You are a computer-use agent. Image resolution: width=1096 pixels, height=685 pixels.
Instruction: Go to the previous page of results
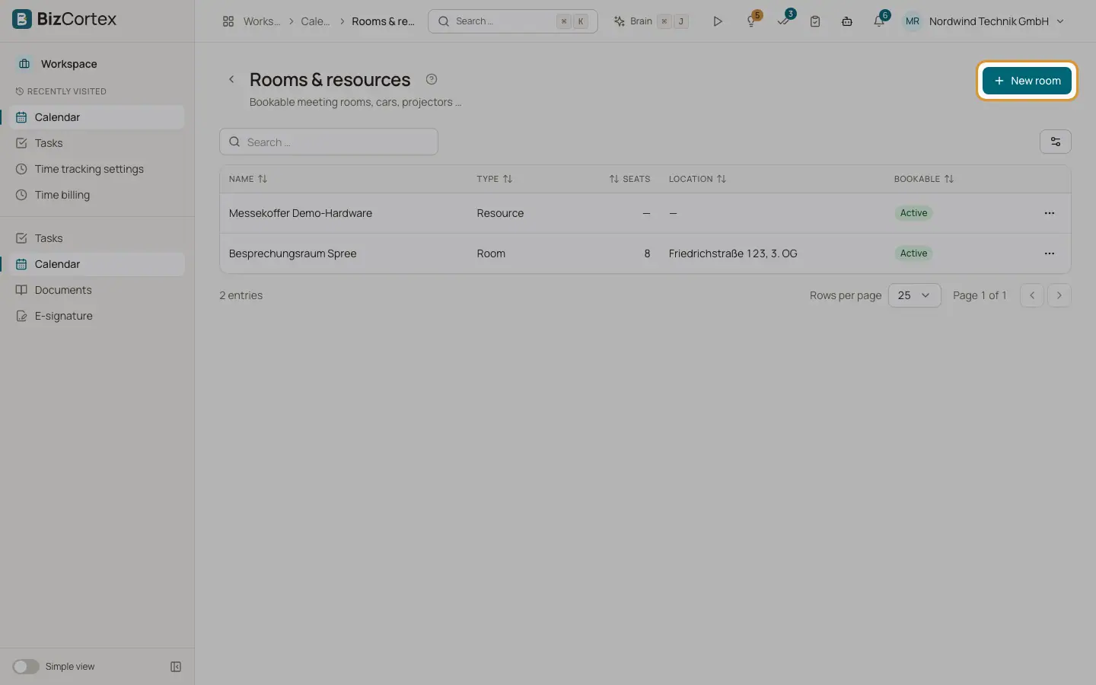pos(1032,295)
